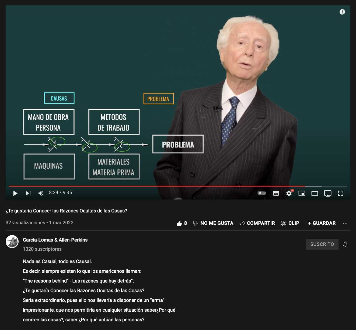Turn on subtitles with the captions icon

tap(276, 193)
